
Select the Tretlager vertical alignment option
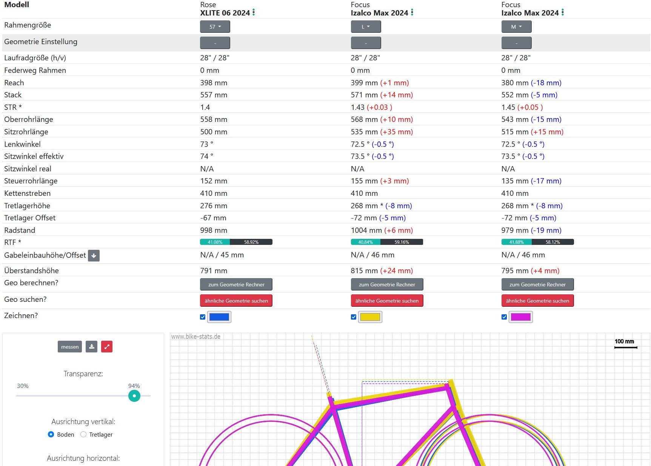click(83, 434)
